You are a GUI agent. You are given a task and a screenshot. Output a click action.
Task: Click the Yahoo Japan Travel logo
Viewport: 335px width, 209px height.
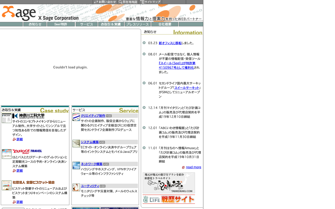pyautogui.click(x=27, y=152)
